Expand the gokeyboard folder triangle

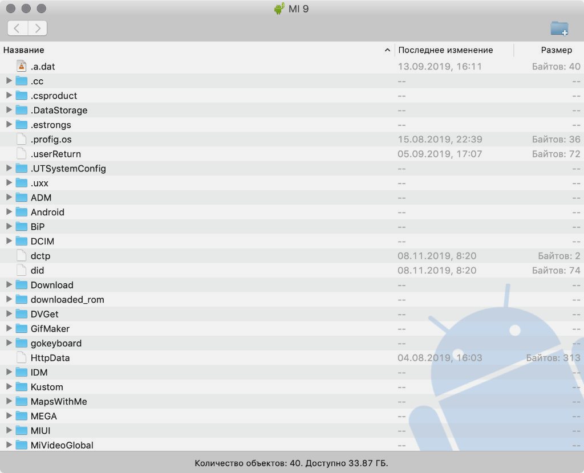click(x=9, y=342)
